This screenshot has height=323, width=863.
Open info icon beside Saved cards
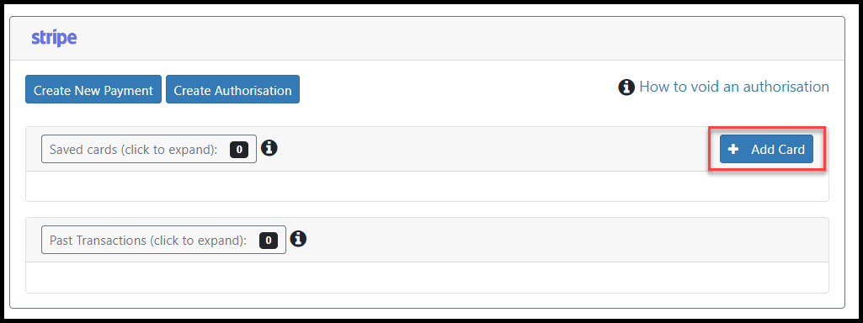[x=269, y=147]
